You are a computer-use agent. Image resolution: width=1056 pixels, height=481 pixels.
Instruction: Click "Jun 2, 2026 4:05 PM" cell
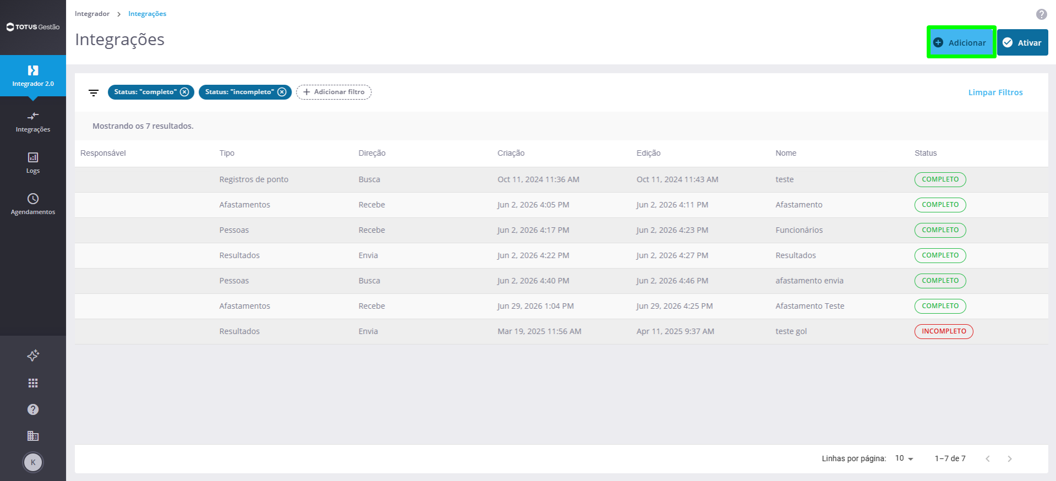[x=533, y=205]
